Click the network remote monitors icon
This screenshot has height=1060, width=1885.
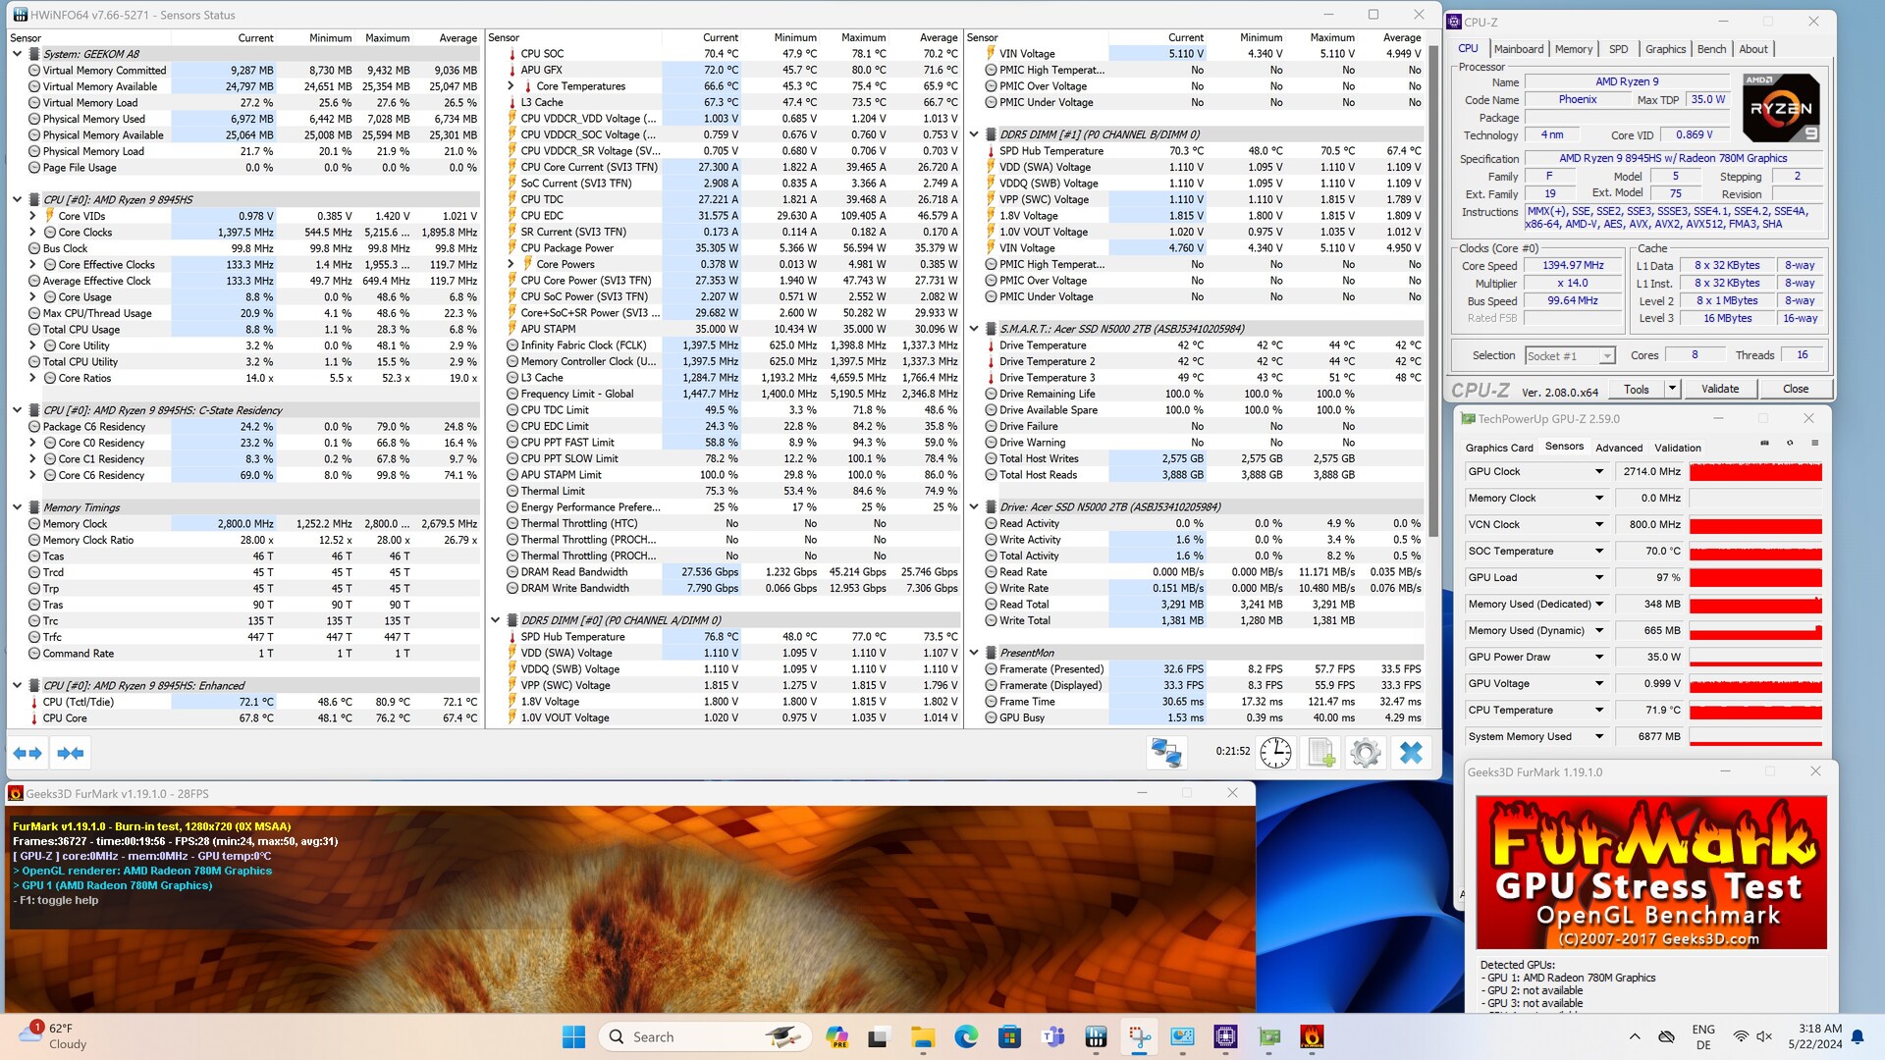click(1166, 753)
